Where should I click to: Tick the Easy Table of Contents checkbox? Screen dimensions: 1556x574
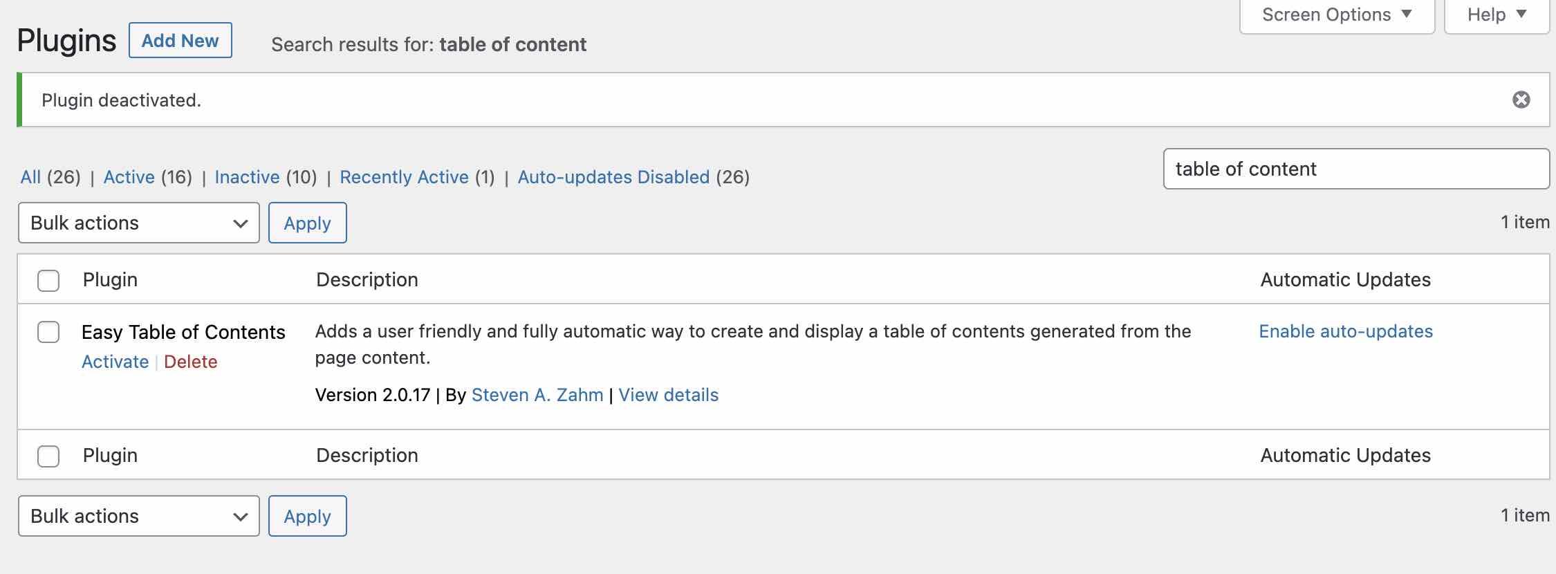(48, 332)
